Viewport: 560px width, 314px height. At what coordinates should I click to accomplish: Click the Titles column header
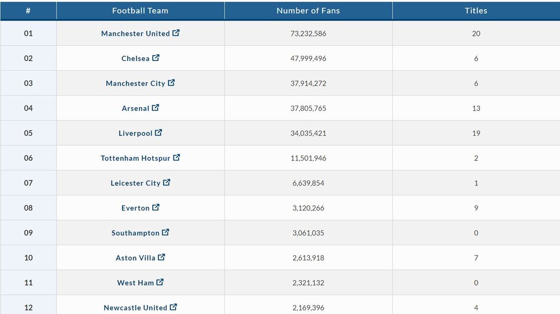[476, 11]
